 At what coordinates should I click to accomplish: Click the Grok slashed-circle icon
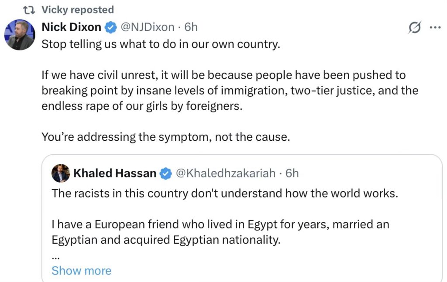414,27
